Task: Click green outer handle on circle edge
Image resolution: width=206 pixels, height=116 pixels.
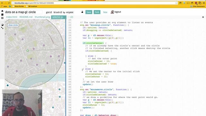Action: tap(64, 49)
